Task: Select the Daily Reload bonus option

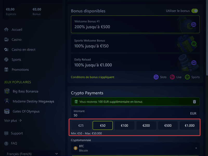Action: tap(135, 62)
